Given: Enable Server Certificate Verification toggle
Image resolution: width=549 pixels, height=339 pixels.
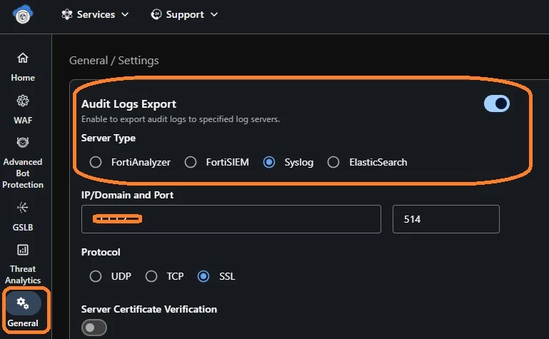Looking at the screenshot, I should (x=94, y=328).
